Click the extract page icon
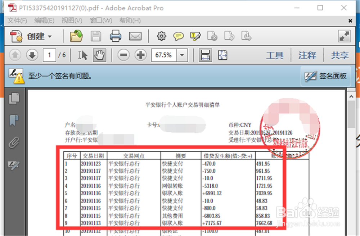The width and height of the screenshot is (360, 236). click(x=246, y=36)
